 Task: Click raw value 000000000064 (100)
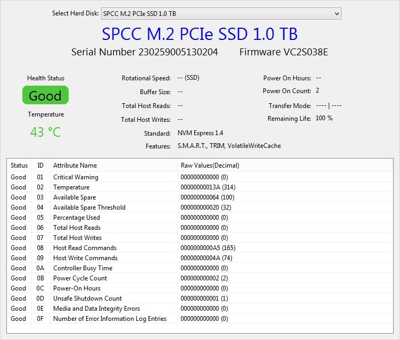pyautogui.click(x=207, y=197)
